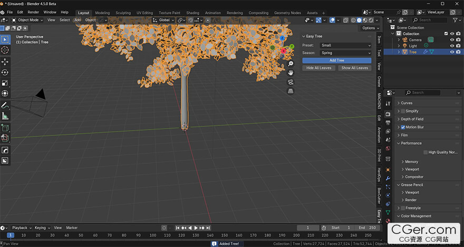
Task: Expand the Color Management panel
Action: point(416,216)
